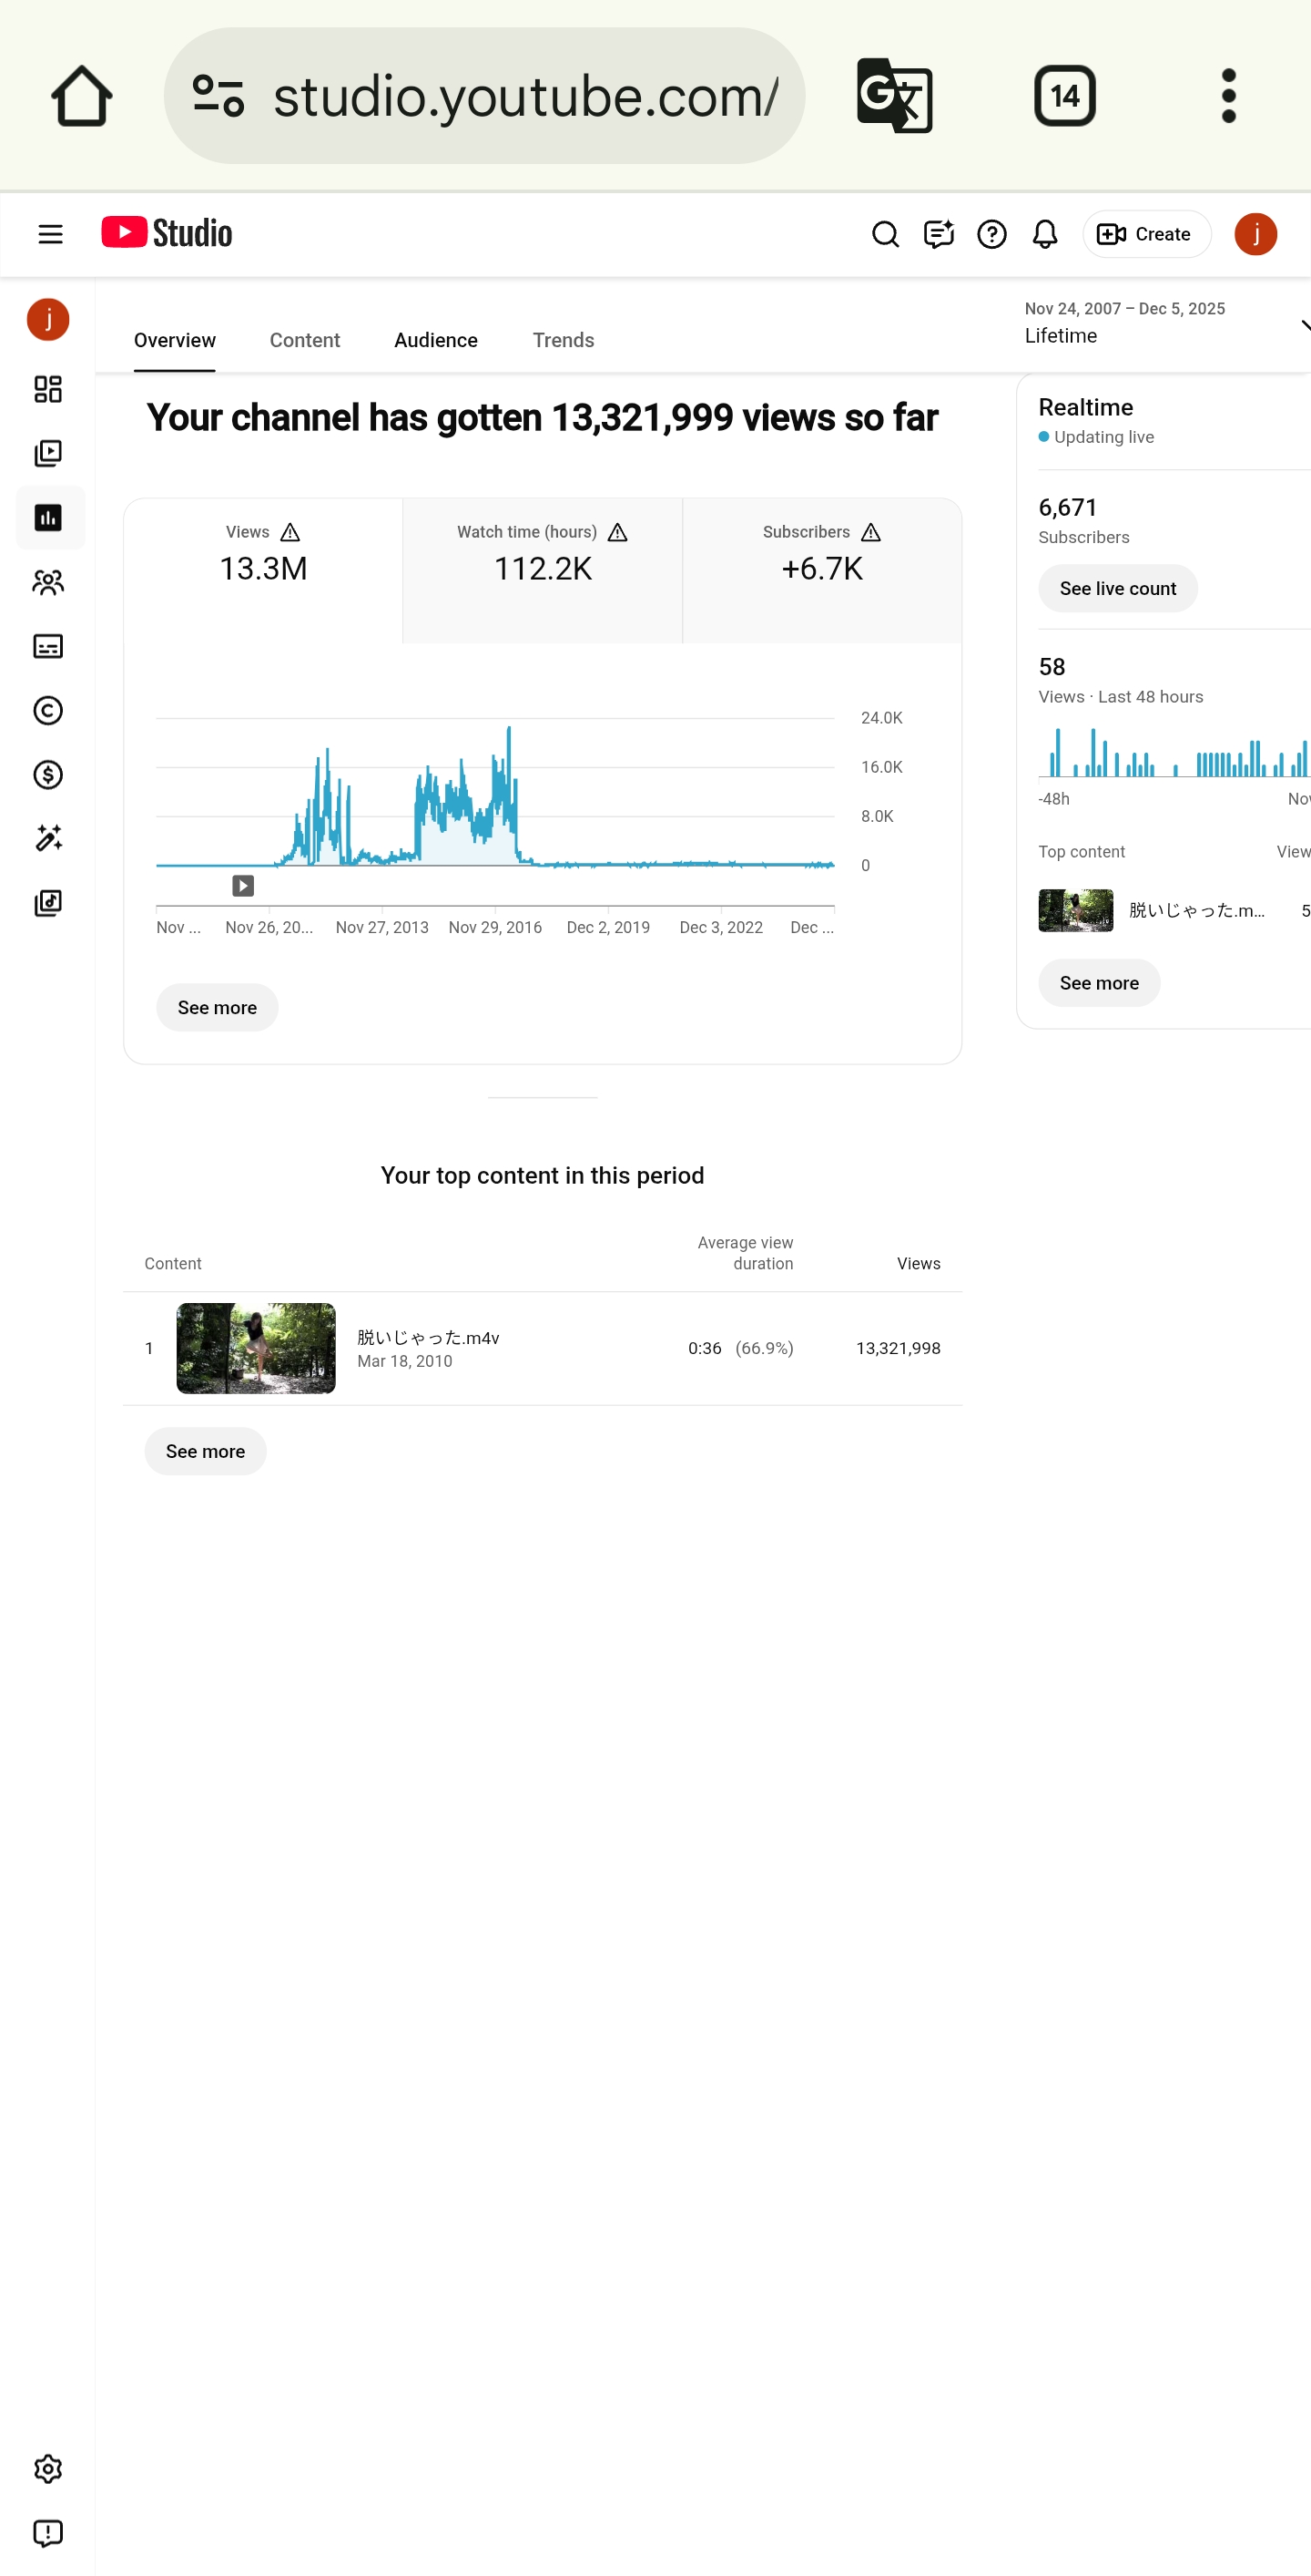Viewport: 1311px width, 2576px height.
Task: Click See more in Realtime panel
Action: coord(1099,983)
